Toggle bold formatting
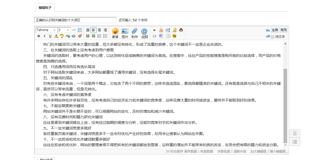This screenshot has width=321, height=160. pos(39,36)
